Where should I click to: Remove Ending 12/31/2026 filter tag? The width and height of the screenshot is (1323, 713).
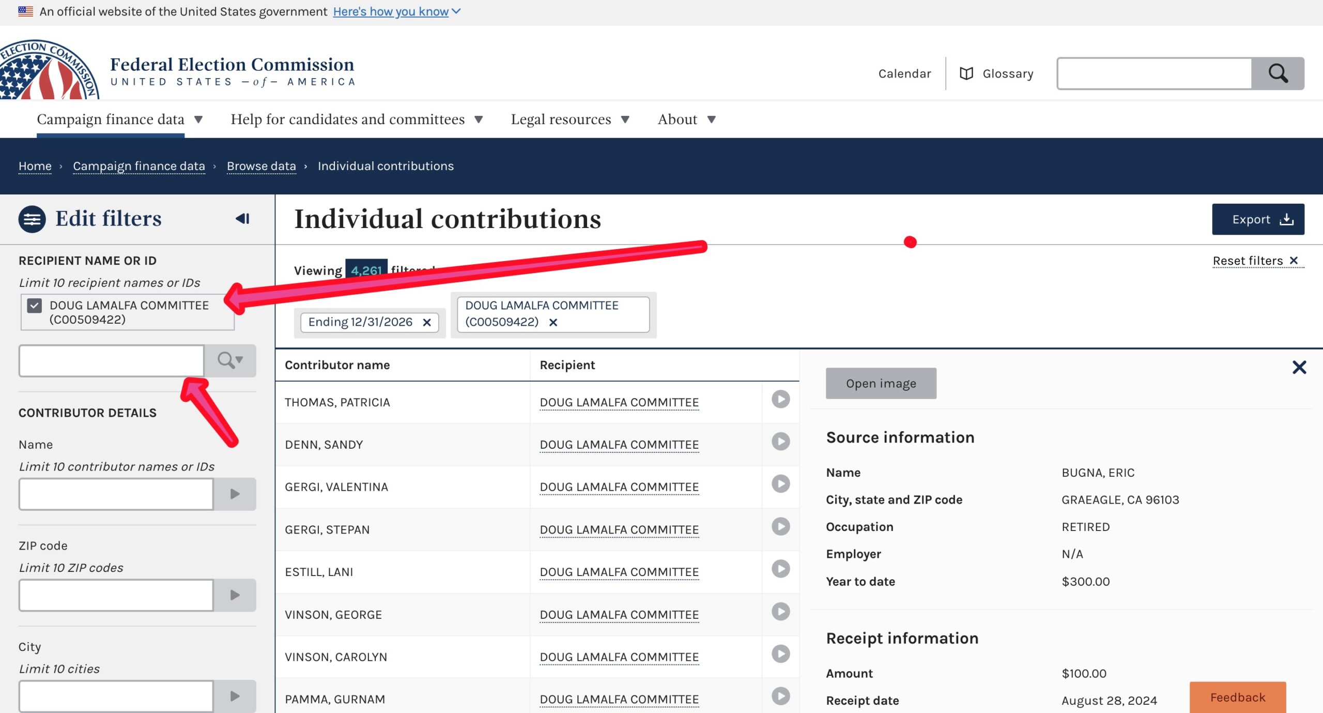pyautogui.click(x=427, y=322)
